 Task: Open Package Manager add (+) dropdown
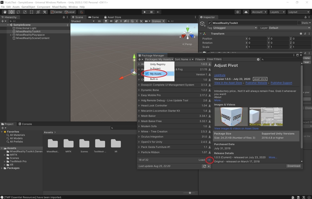point(141,59)
